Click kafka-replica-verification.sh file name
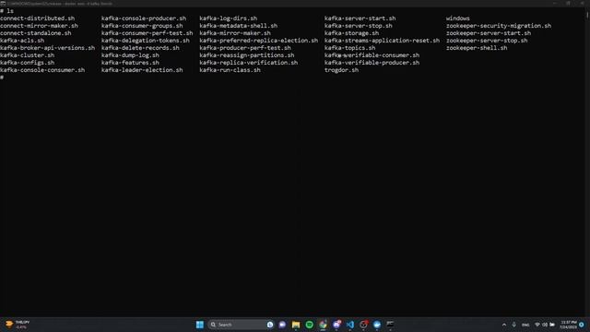 point(249,63)
